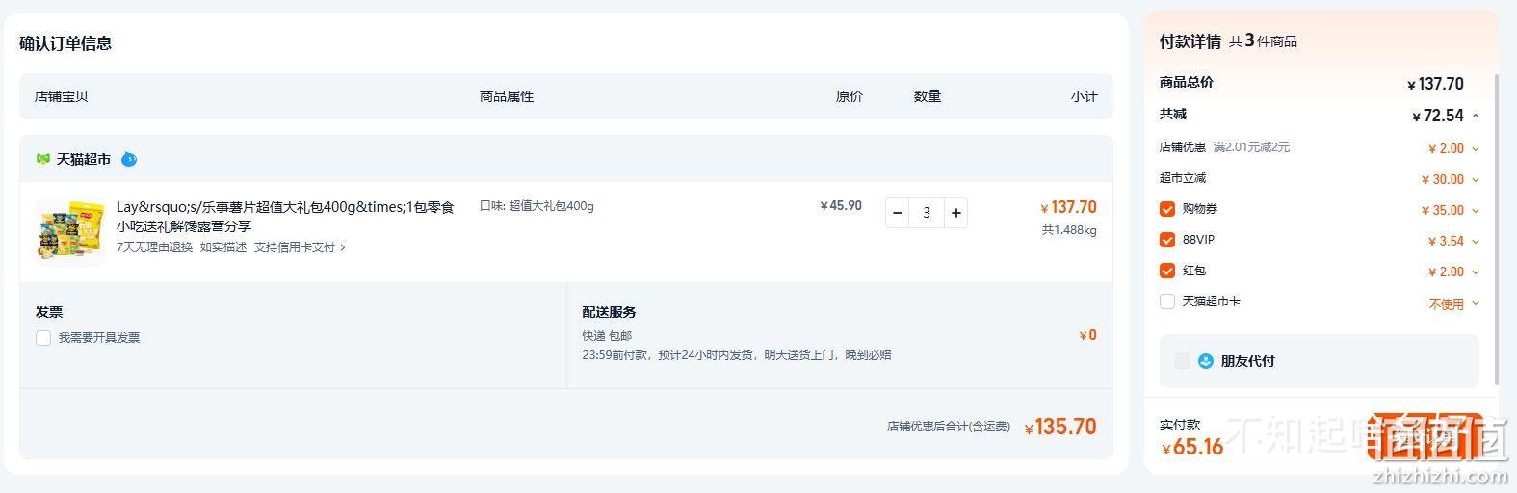
Task: Enable the 天猫超市卡 checkbox
Action: pos(1167,301)
